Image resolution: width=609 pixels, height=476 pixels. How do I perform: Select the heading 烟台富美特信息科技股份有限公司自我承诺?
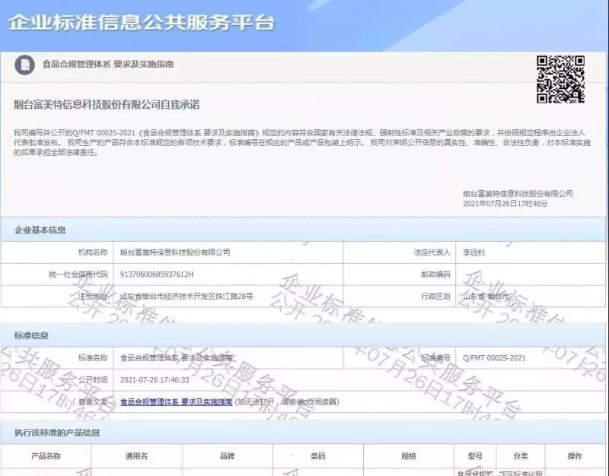pos(107,105)
